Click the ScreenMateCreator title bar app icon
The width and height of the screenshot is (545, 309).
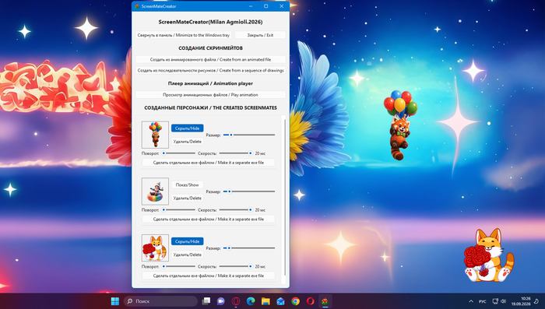tap(137, 6)
